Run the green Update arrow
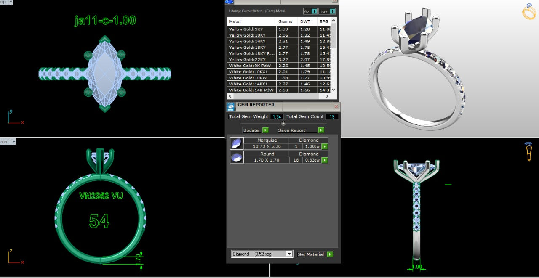The width and height of the screenshot is (539, 278). tap(265, 130)
